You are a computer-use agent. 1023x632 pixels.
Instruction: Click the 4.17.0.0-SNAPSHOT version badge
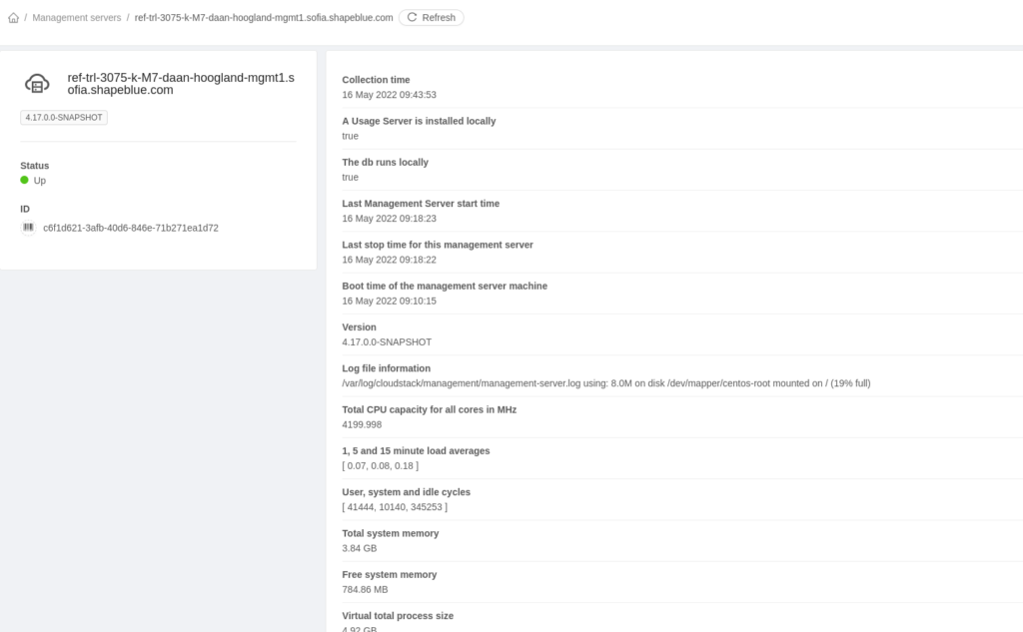(63, 117)
